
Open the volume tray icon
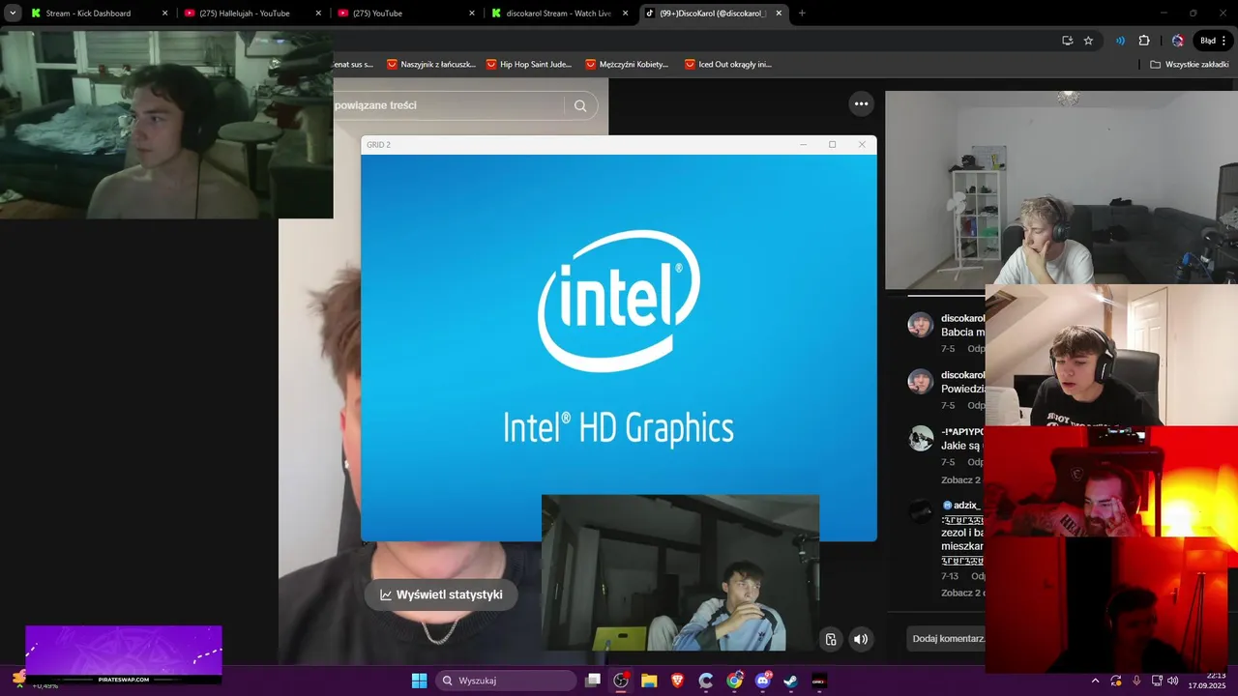(1173, 681)
